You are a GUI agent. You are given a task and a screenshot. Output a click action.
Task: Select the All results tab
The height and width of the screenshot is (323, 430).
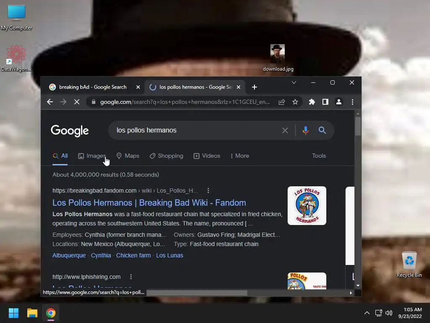tap(60, 156)
